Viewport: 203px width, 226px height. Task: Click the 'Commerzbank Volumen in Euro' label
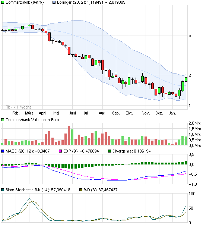coord(32,120)
